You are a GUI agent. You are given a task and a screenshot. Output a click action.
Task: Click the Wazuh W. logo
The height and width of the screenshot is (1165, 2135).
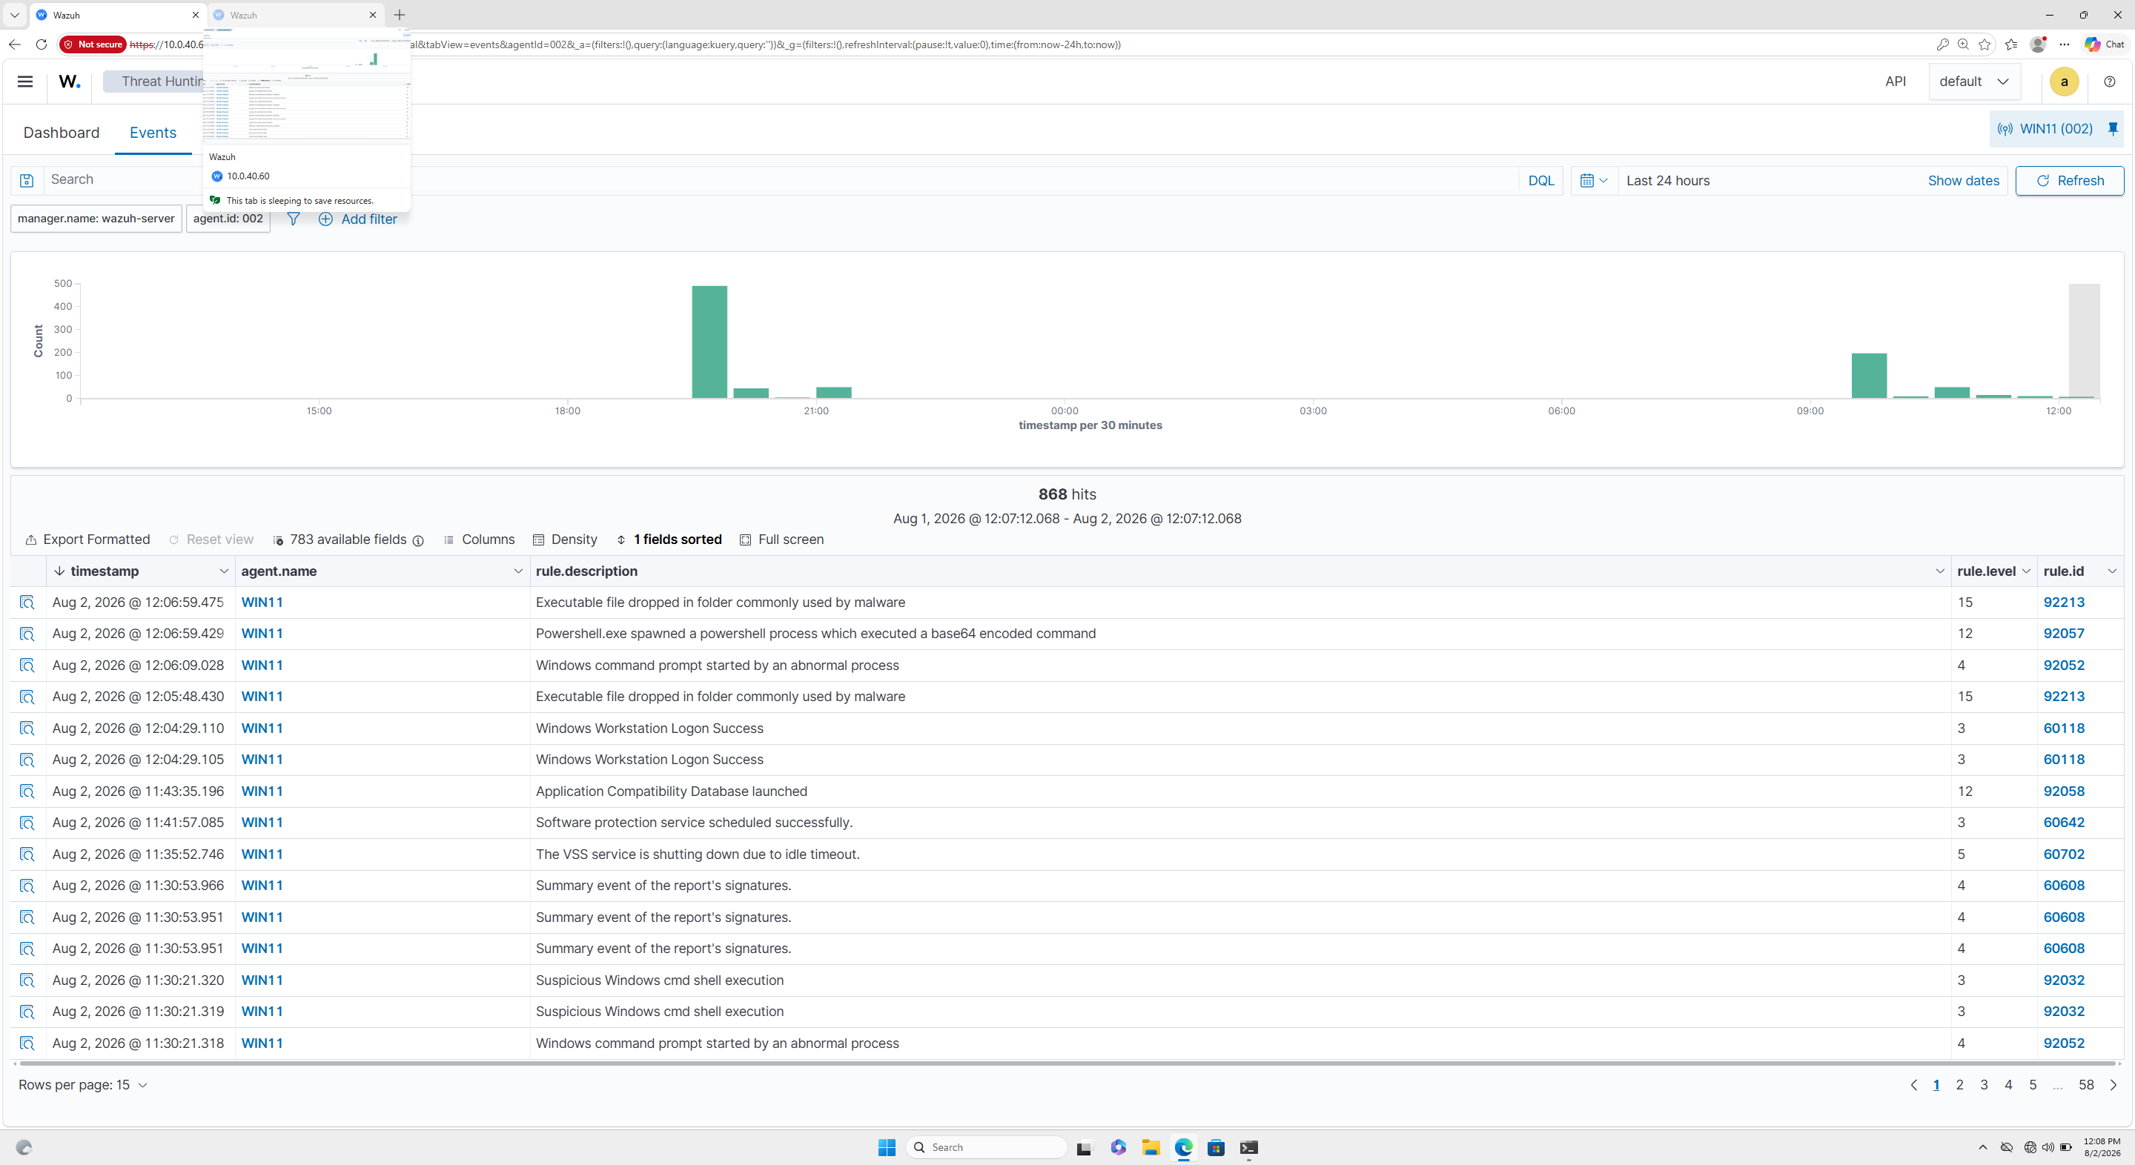click(70, 82)
